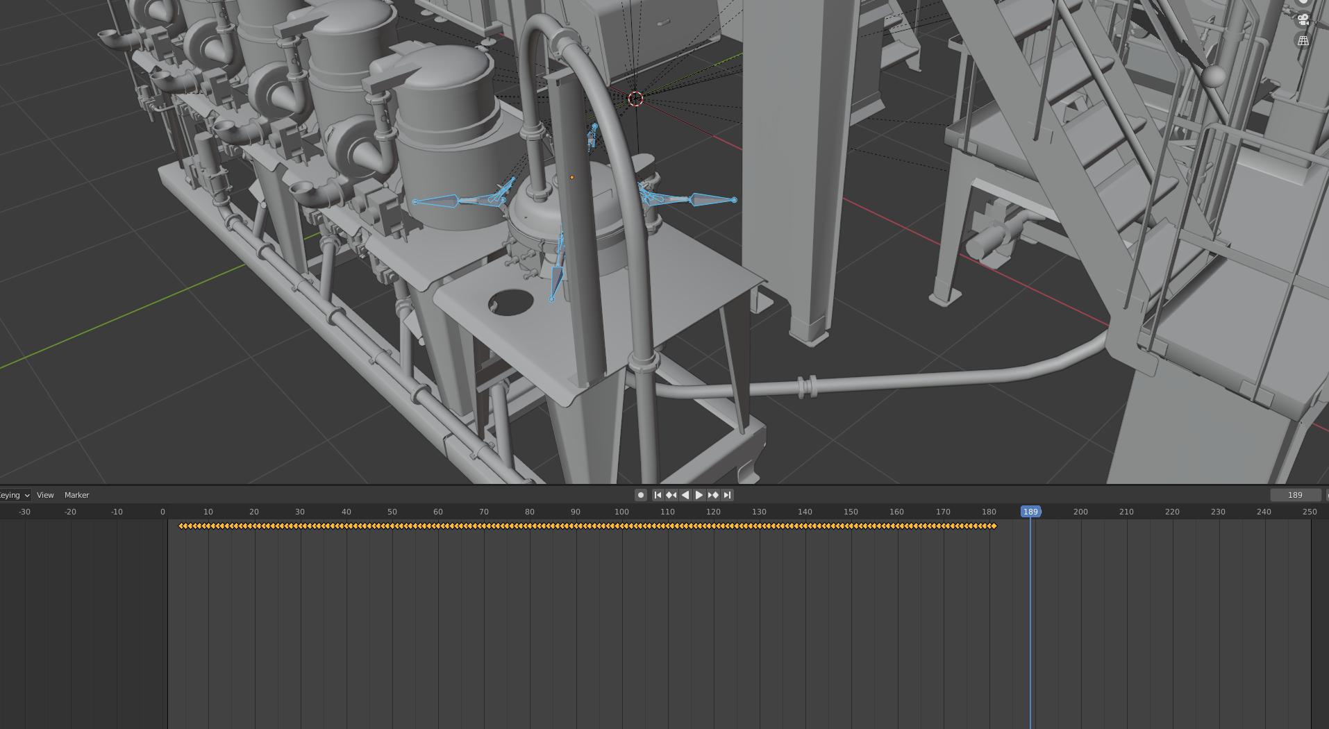This screenshot has height=729, width=1329.
Task: Click frame 0 on the timeline ruler
Action: point(162,512)
